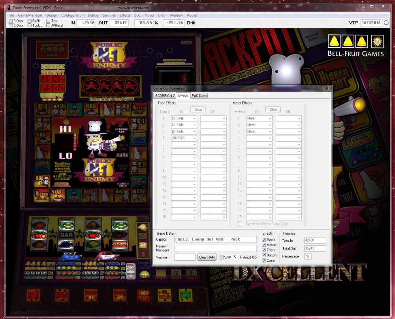Open the Samples menu
Screen dimensions: 395x319
click(109, 15)
